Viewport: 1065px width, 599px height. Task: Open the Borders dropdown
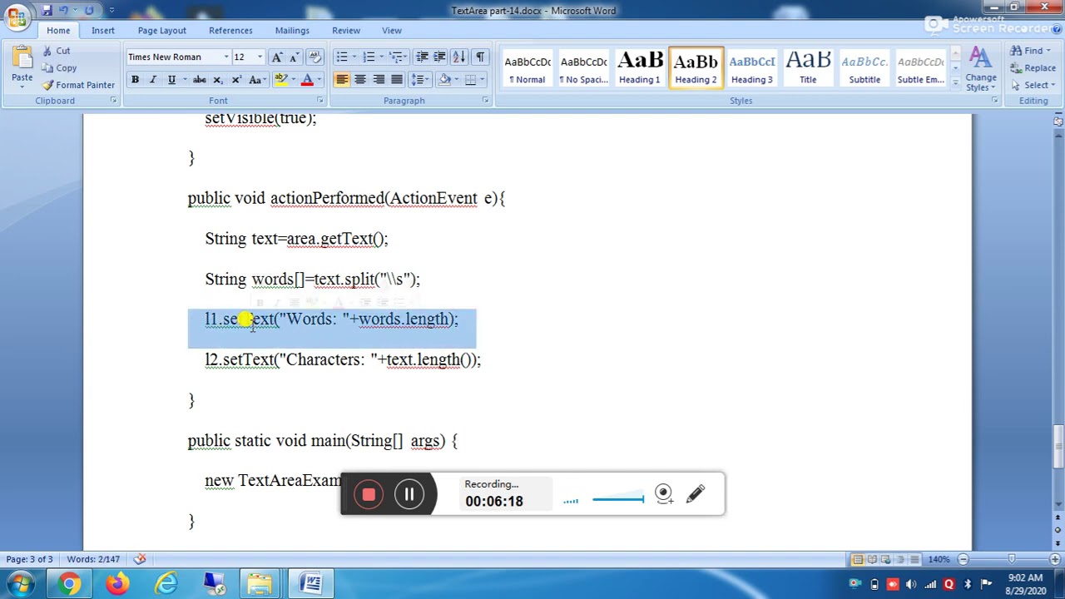point(483,80)
